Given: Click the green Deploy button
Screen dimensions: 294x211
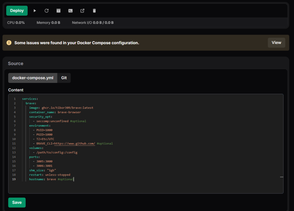Looking at the screenshot, I should point(17,11).
